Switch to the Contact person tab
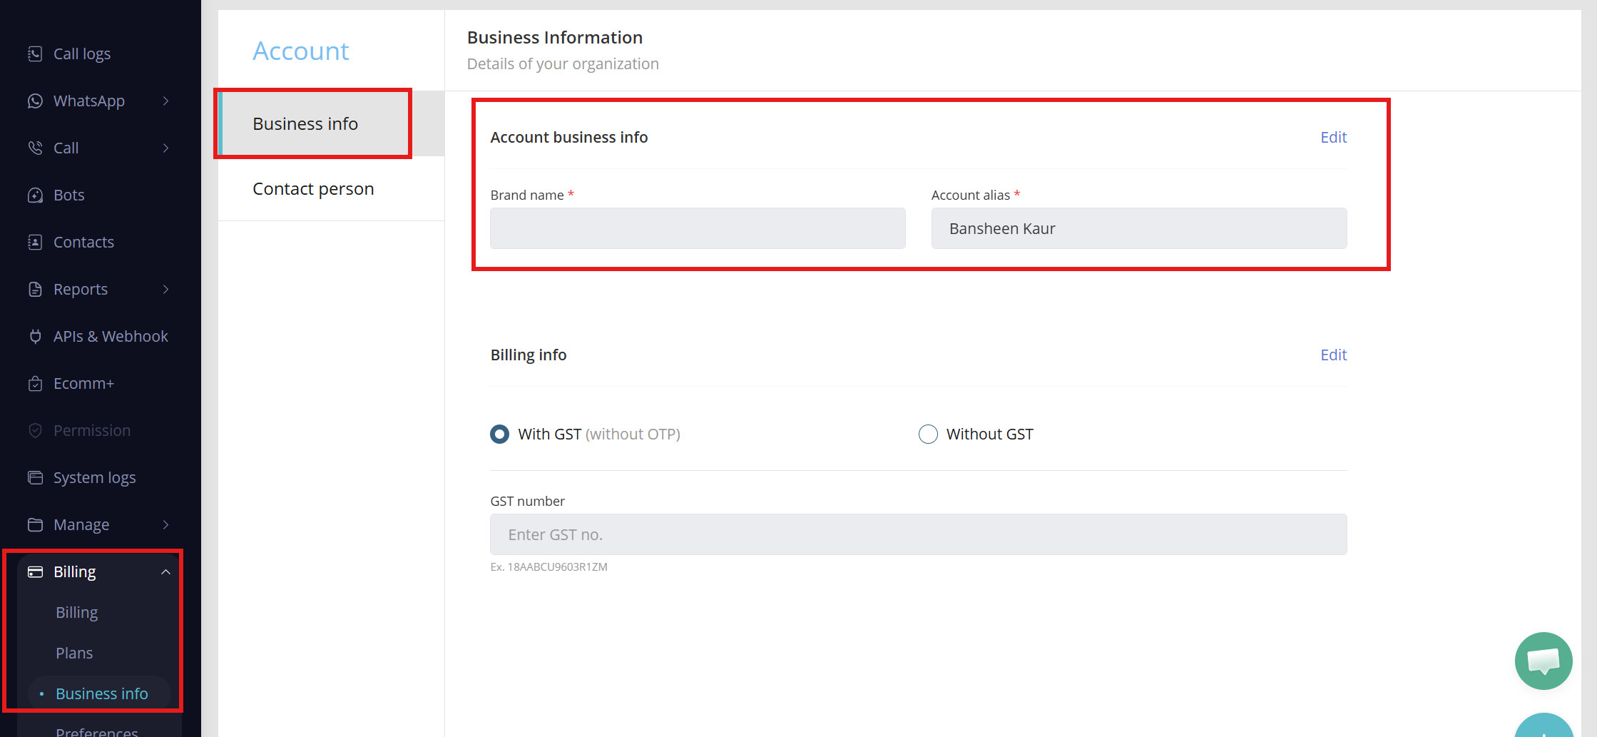Viewport: 1597px width, 737px height. 313,188
